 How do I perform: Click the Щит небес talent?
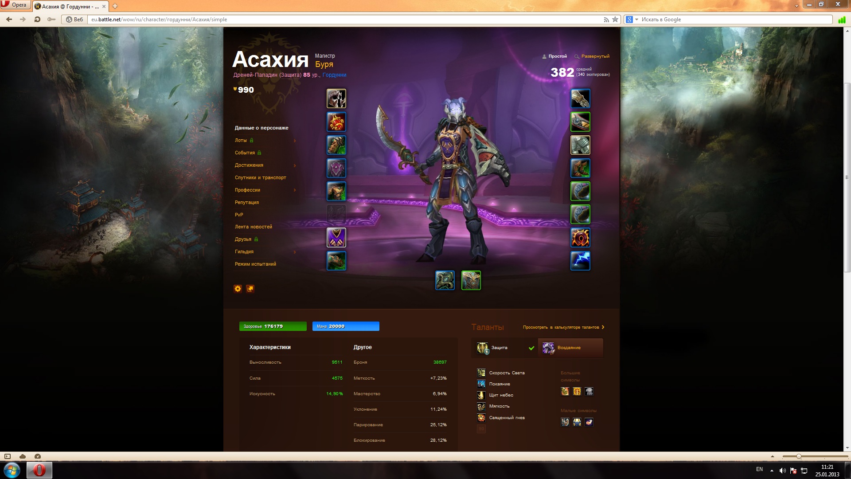496,395
